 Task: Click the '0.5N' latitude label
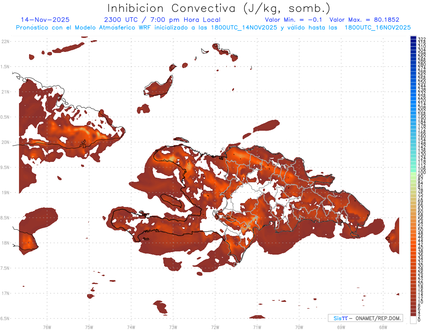click(x=5, y=117)
